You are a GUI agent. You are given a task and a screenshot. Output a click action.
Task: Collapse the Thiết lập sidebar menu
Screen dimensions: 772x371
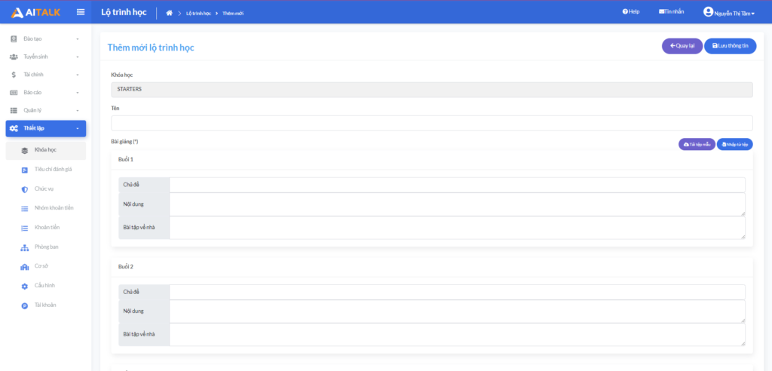point(45,128)
